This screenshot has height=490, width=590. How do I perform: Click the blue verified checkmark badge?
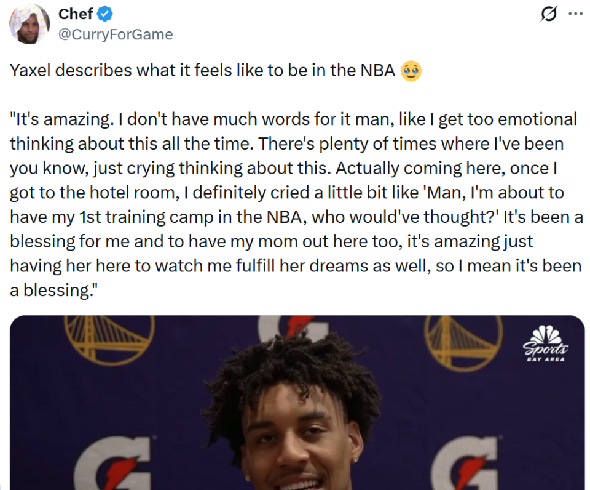105,14
